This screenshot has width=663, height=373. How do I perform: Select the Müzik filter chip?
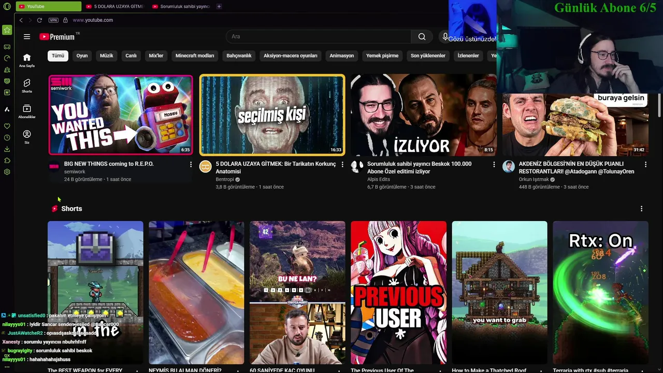(106, 55)
